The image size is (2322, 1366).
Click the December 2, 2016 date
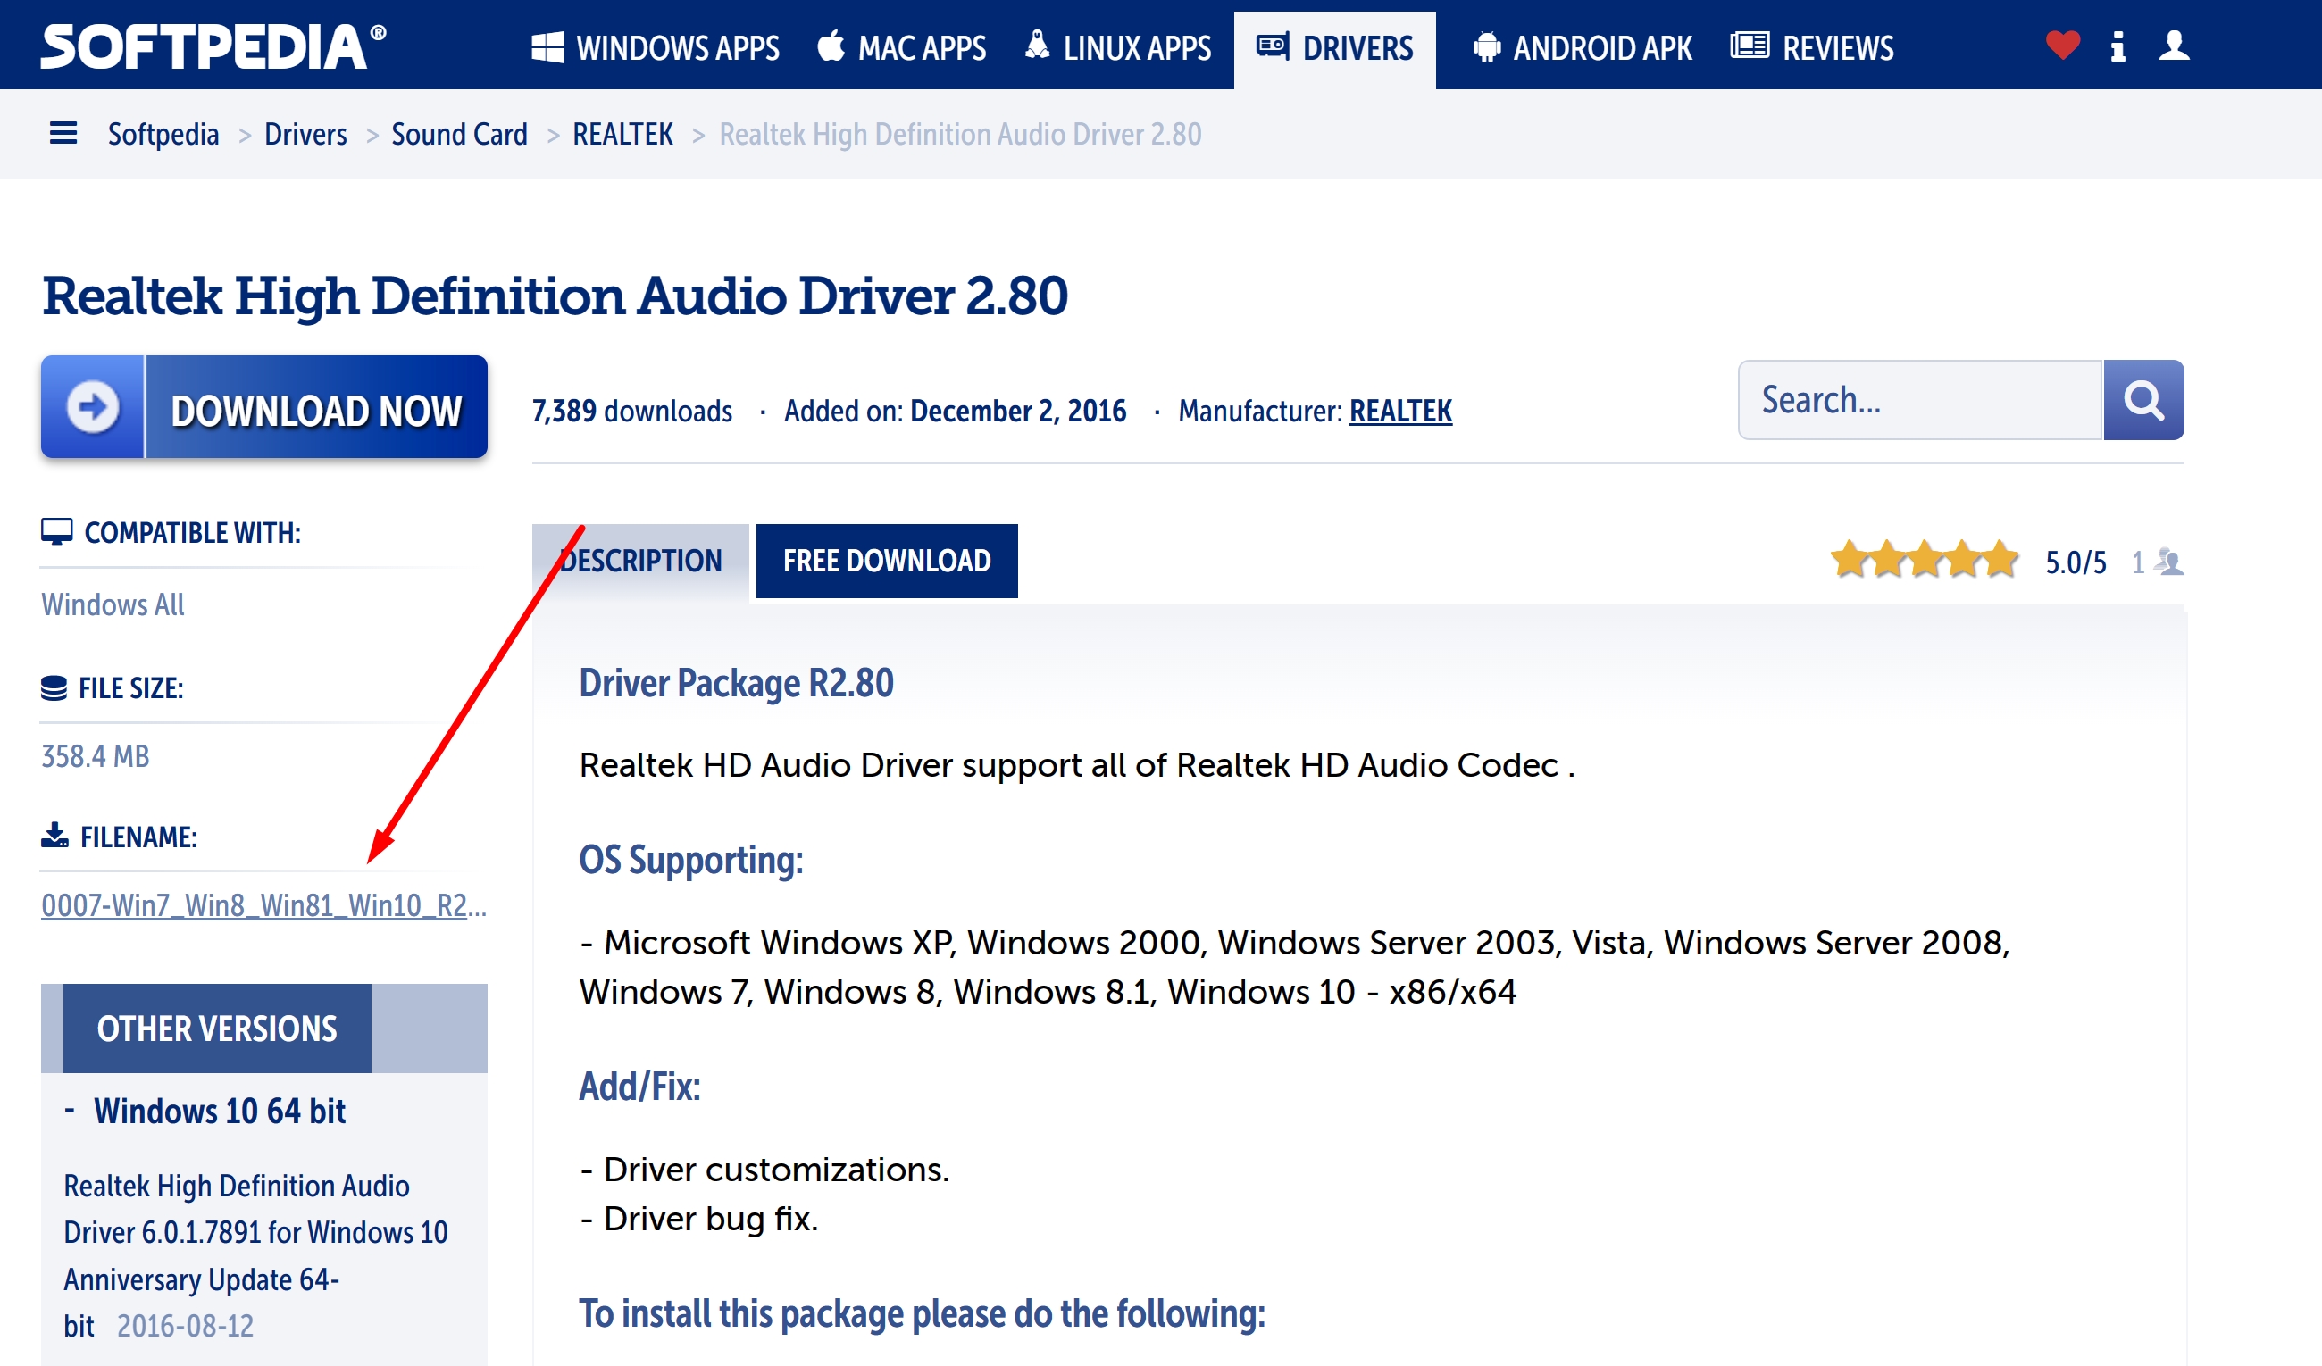click(x=1017, y=411)
